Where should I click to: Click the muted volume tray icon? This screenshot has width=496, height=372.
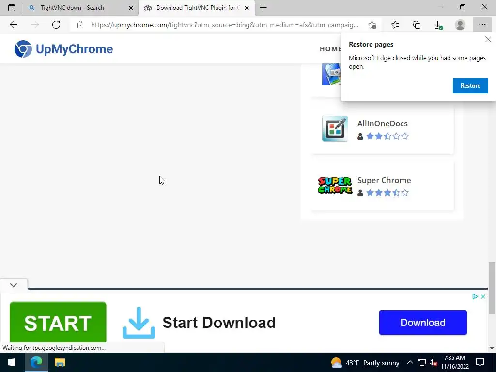[433, 363]
